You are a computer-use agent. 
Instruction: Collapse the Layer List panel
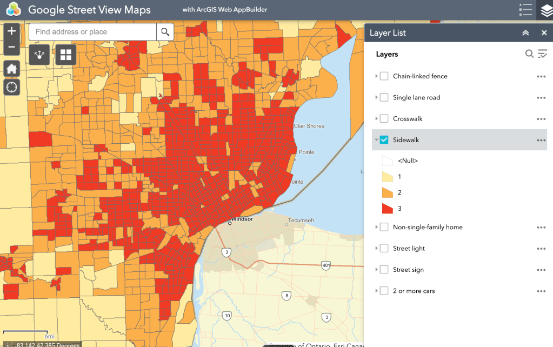coord(525,33)
